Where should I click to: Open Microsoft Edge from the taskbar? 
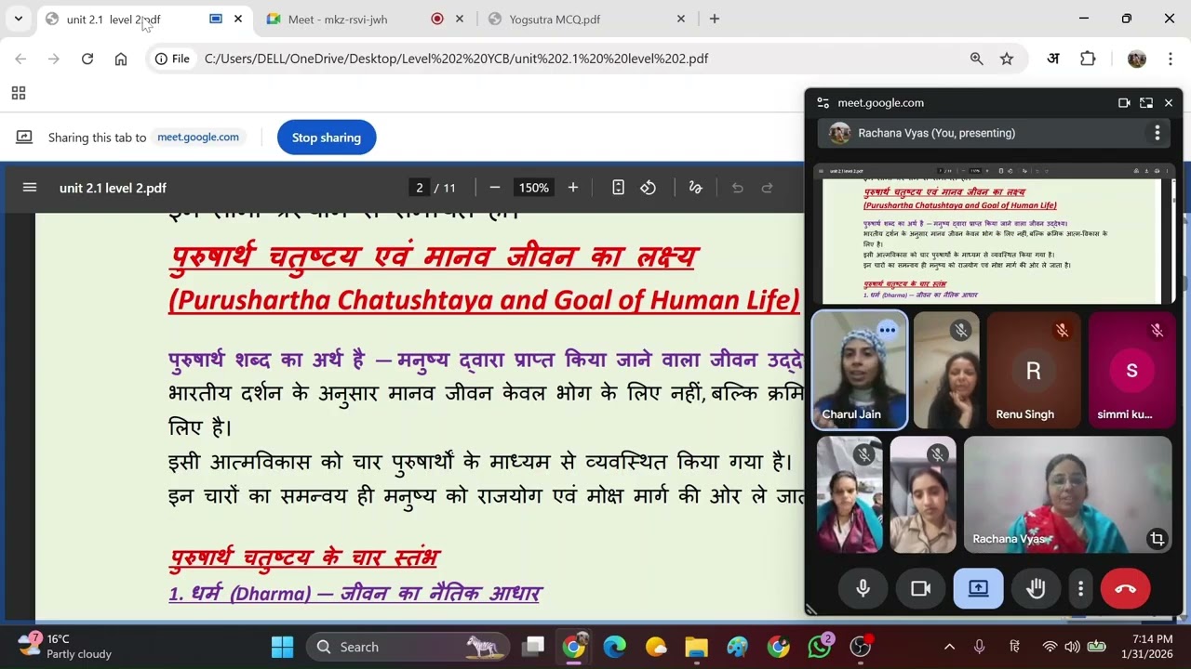pyautogui.click(x=615, y=647)
